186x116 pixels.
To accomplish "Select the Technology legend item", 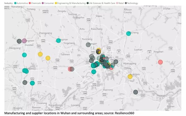I will [x=131, y=3].
